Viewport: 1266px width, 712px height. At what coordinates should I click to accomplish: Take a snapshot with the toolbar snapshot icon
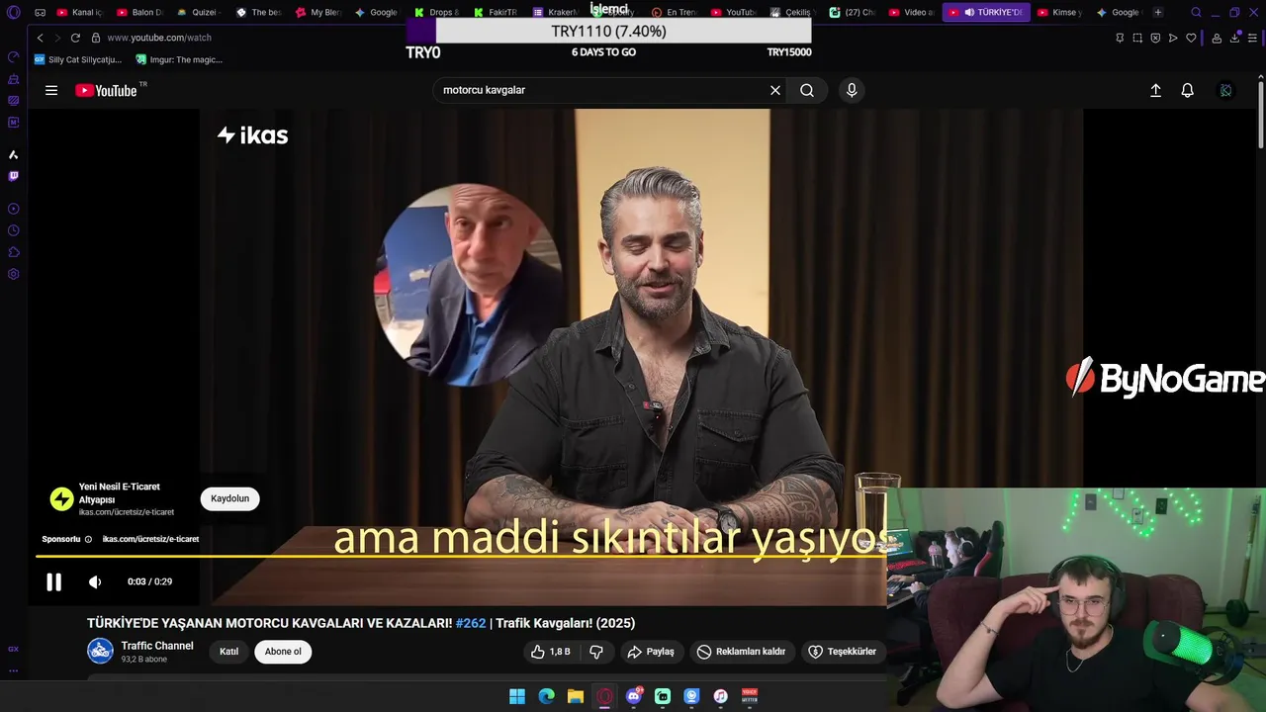tap(1137, 38)
